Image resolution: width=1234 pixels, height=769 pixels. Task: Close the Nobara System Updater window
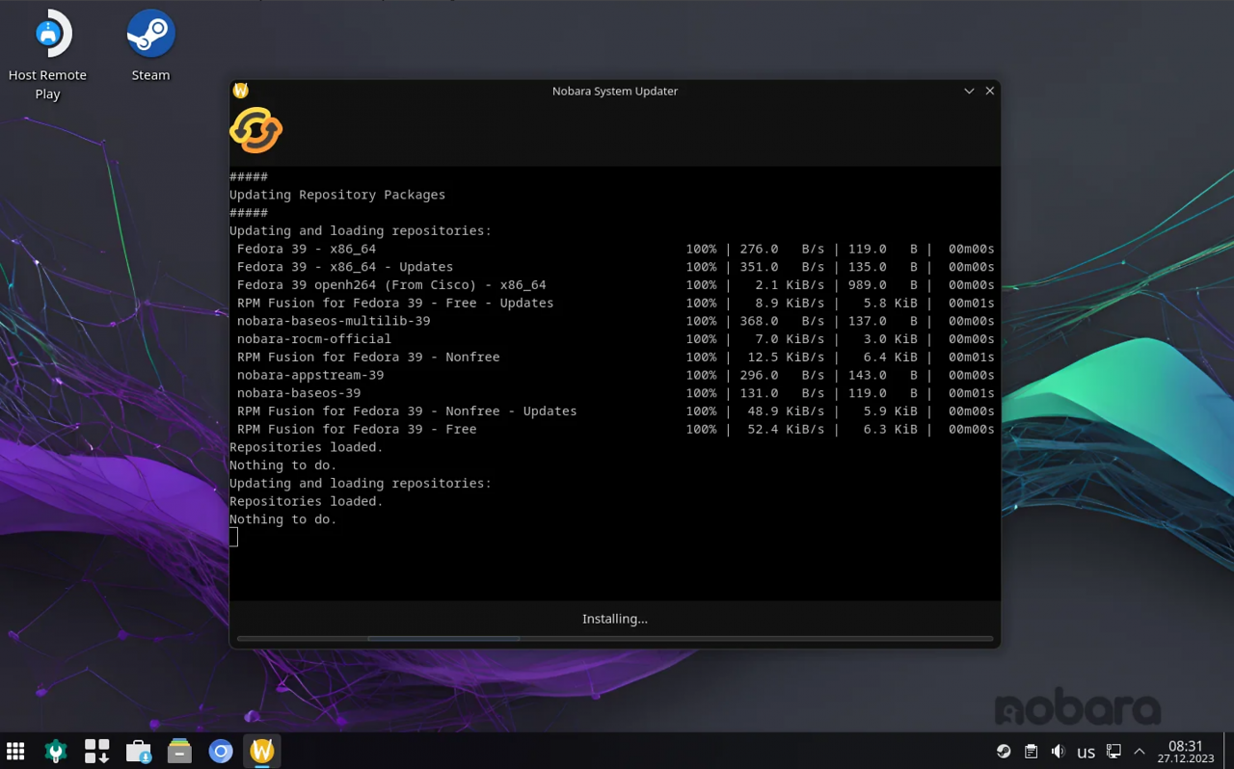coord(990,91)
